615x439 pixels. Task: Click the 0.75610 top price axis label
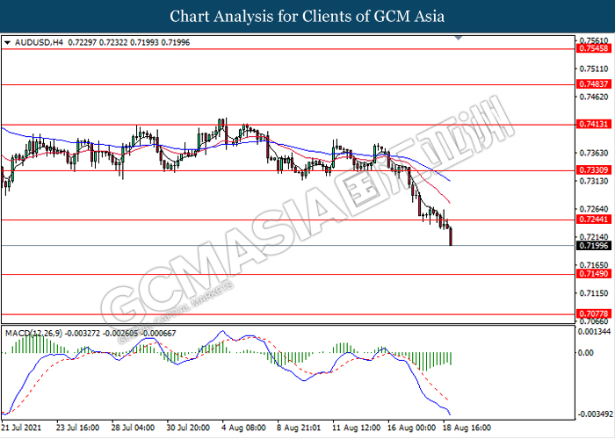(x=594, y=40)
